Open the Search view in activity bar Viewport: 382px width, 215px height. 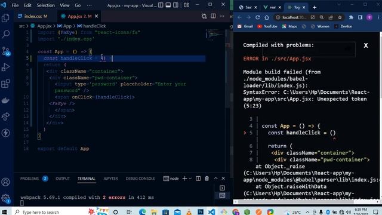(x=5, y=35)
